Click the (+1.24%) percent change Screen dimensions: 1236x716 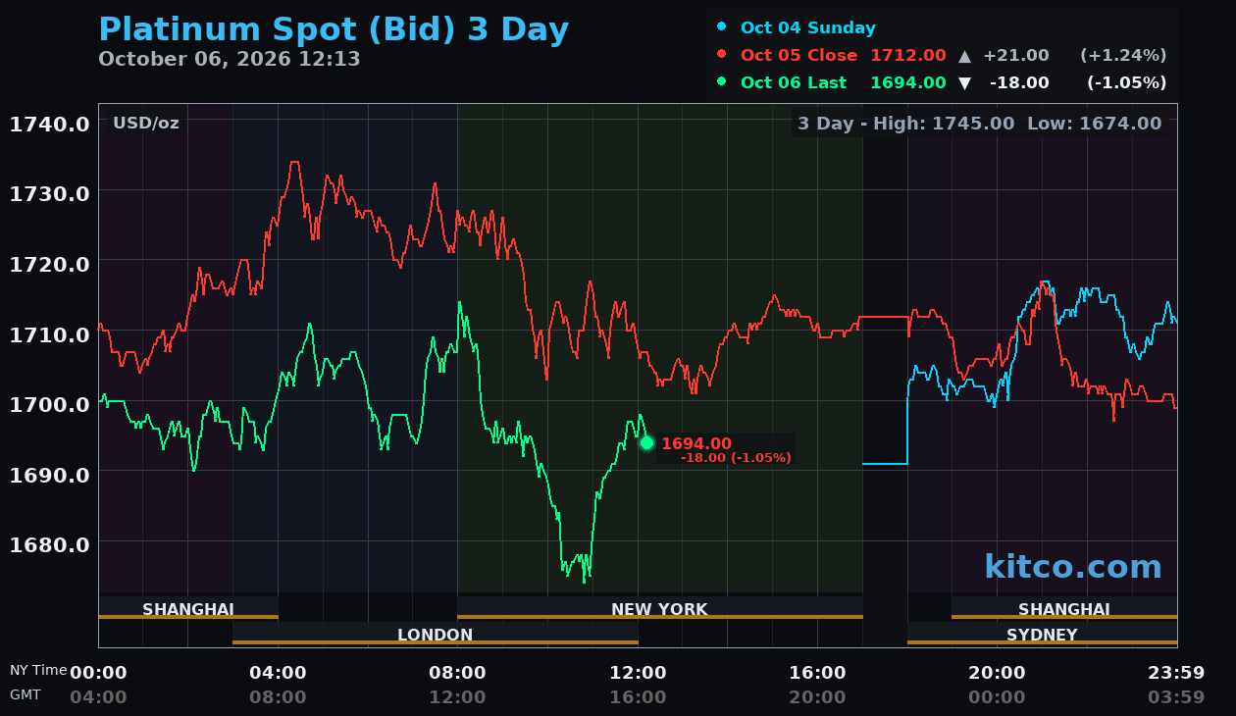click(1123, 55)
